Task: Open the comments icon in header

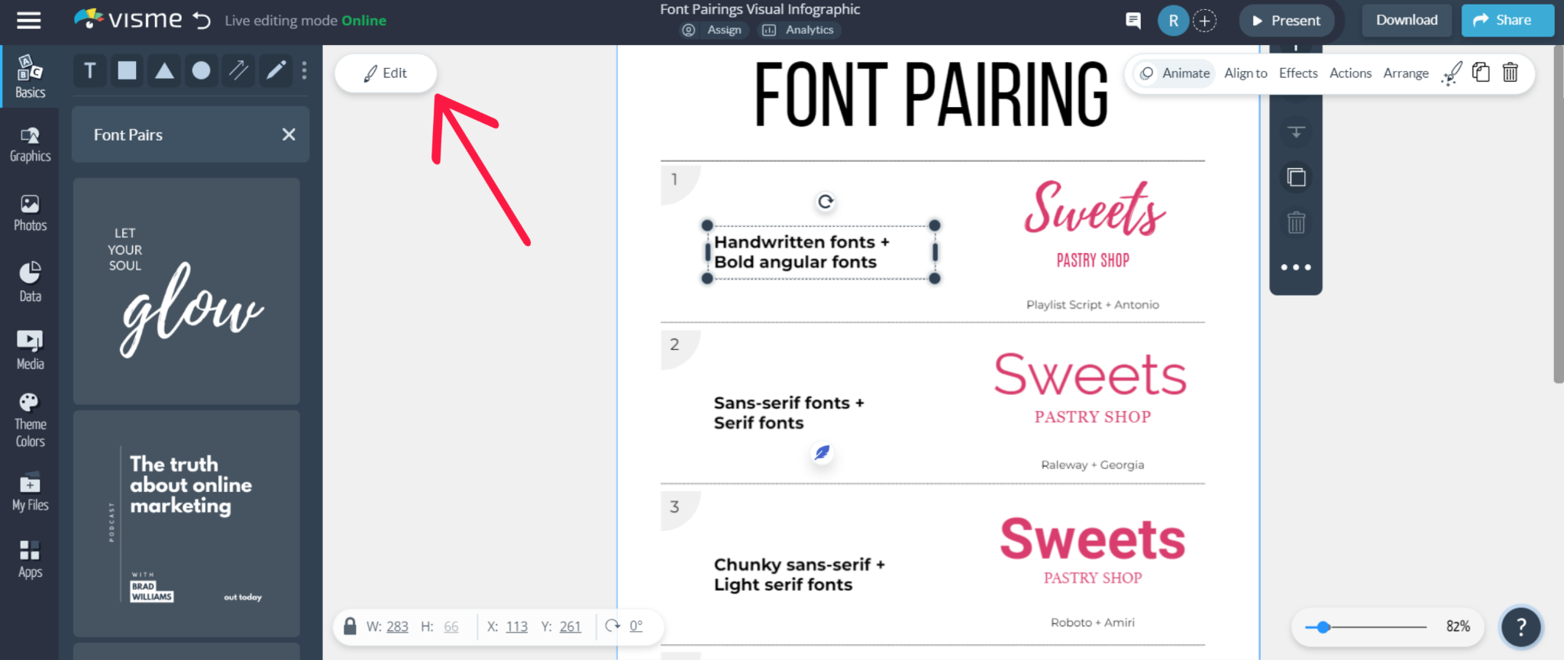Action: [x=1133, y=21]
